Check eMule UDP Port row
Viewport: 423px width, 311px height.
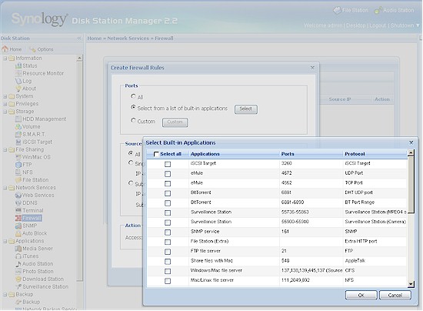click(168, 174)
